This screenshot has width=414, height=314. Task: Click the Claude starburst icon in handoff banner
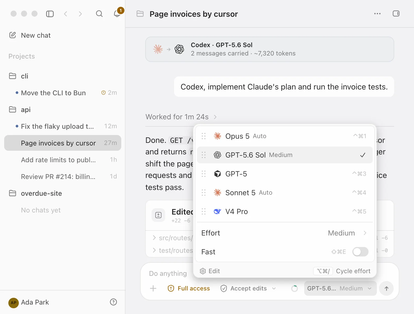click(158, 49)
